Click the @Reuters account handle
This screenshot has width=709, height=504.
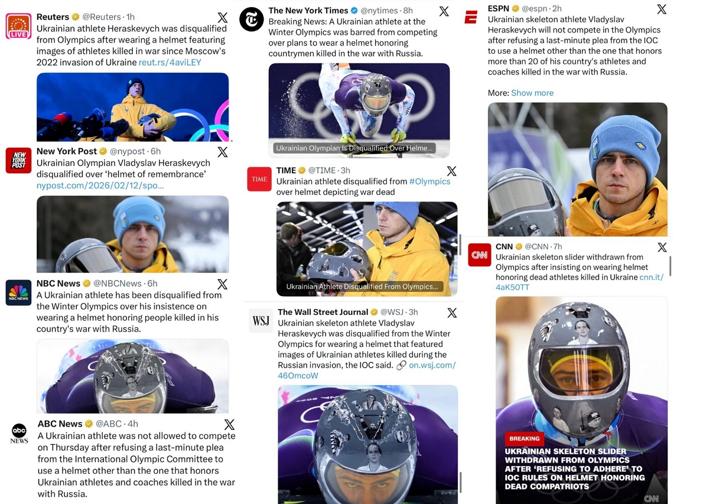pyautogui.click(x=102, y=17)
